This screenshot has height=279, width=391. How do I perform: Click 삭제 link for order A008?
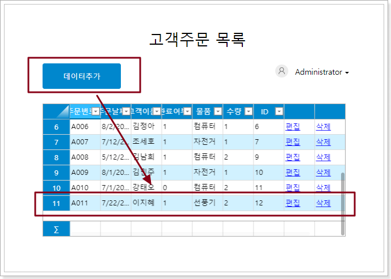pyautogui.click(x=323, y=157)
